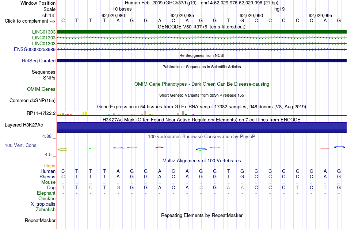Image resolution: width=347 pixels, height=229 pixels.
Task: Click the 'Click to complement -->' label
Action: point(30,21)
